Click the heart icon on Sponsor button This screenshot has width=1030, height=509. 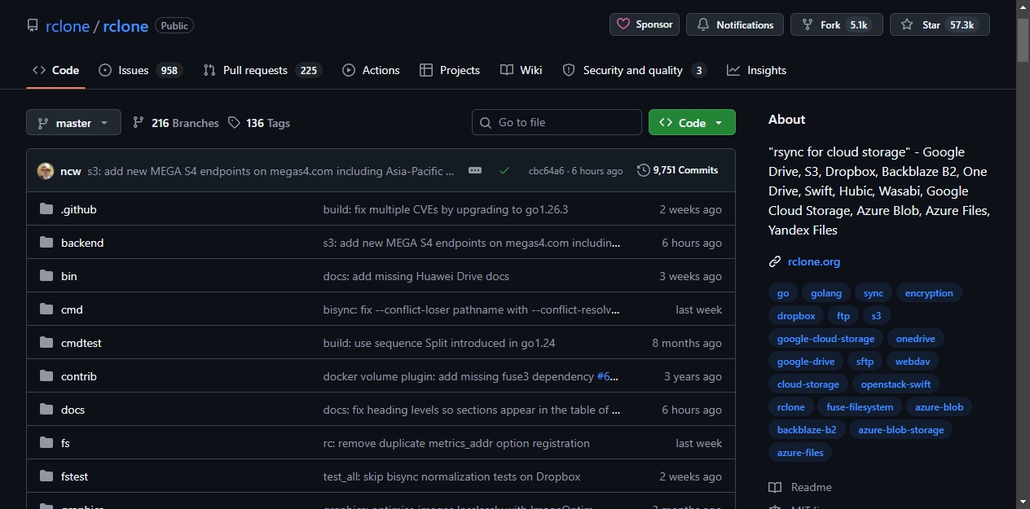(x=624, y=24)
